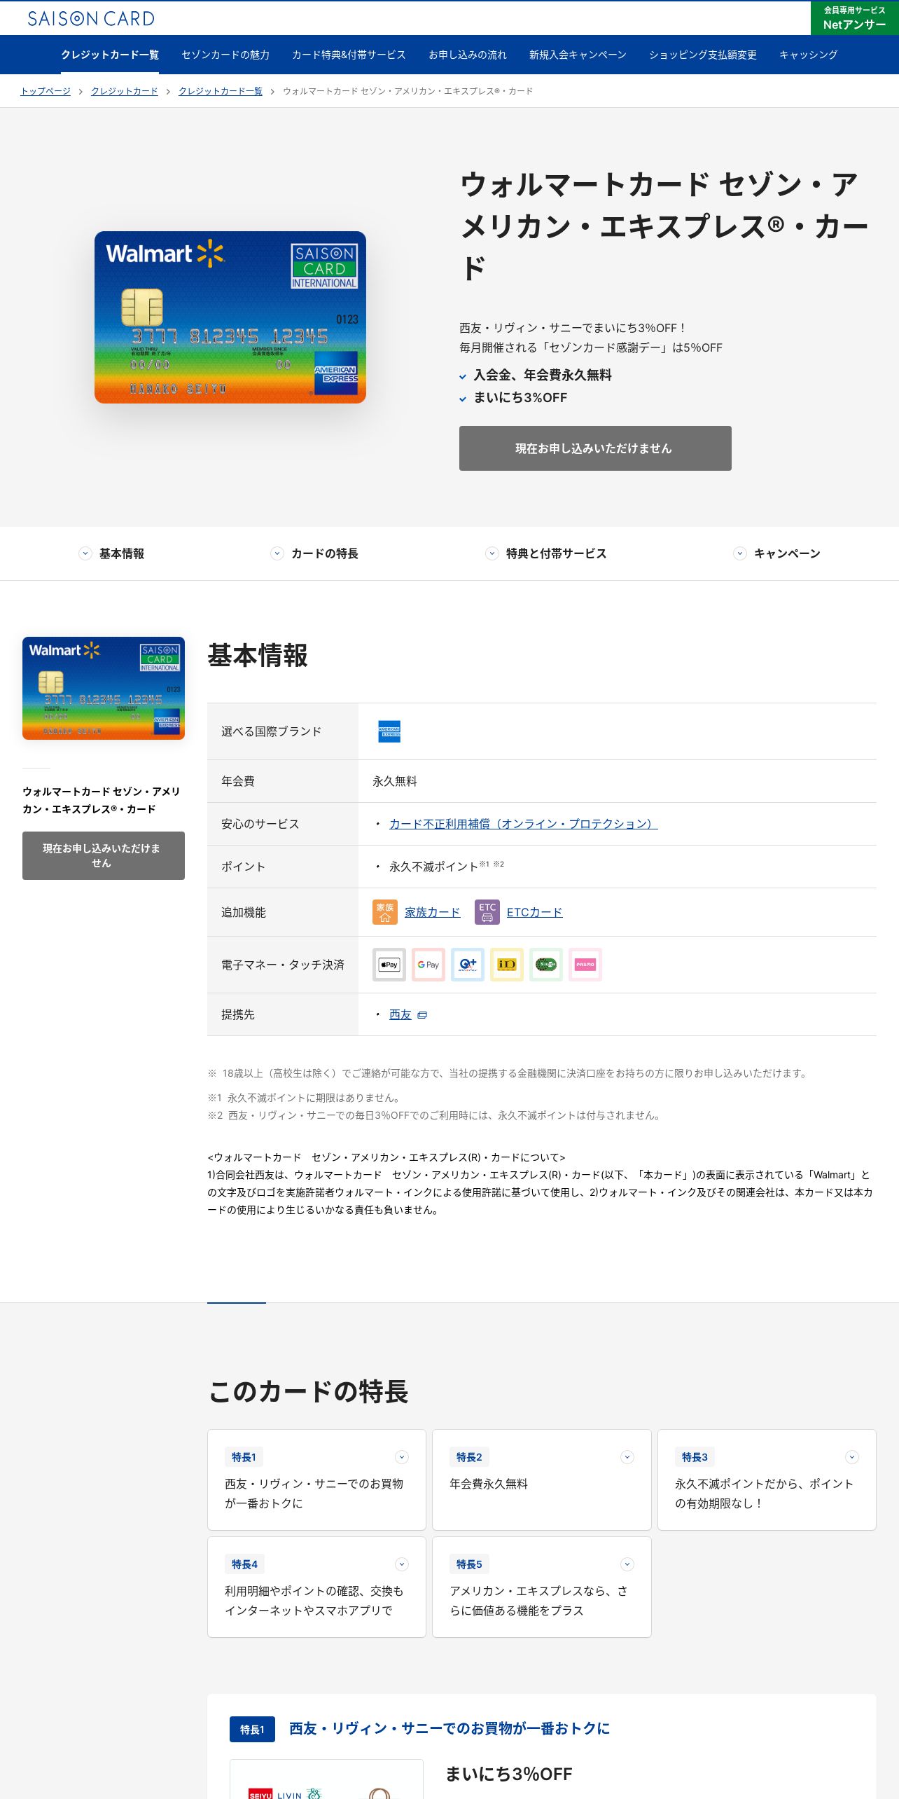Open お申し込みの流れ menu item
The height and width of the screenshot is (1799, 899).
[468, 55]
